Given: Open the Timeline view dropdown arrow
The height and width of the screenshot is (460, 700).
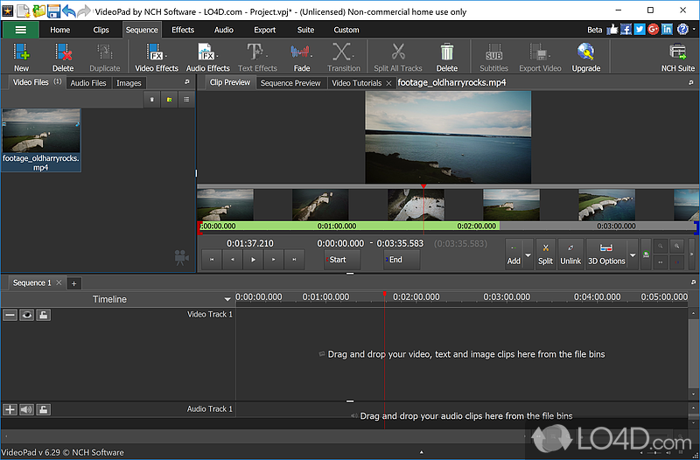Looking at the screenshot, I should 227,299.
